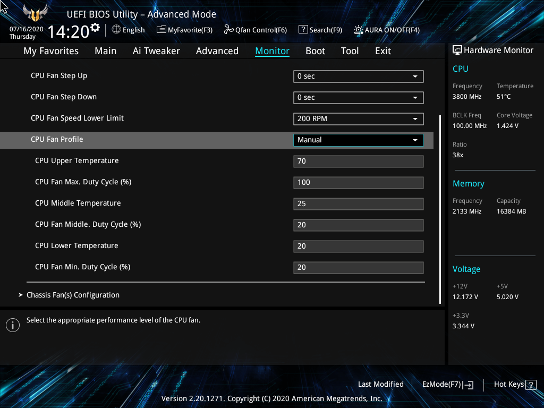
Task: Click the Memory 2133 MHz frequency value
Action: click(466, 211)
